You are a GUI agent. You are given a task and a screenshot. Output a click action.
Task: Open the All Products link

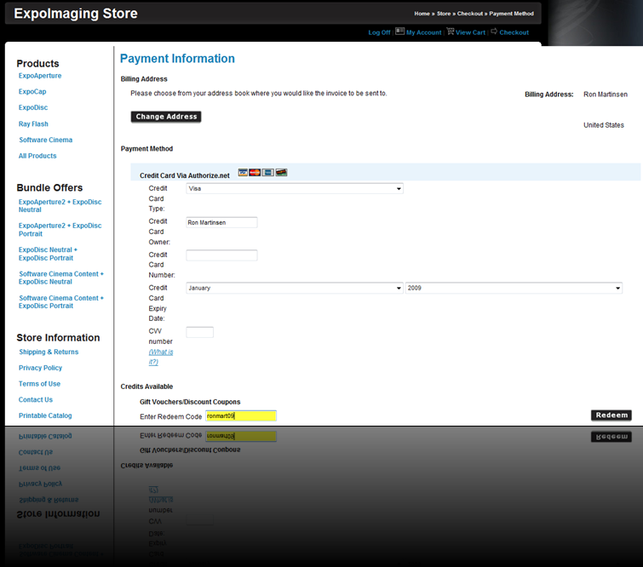click(37, 156)
